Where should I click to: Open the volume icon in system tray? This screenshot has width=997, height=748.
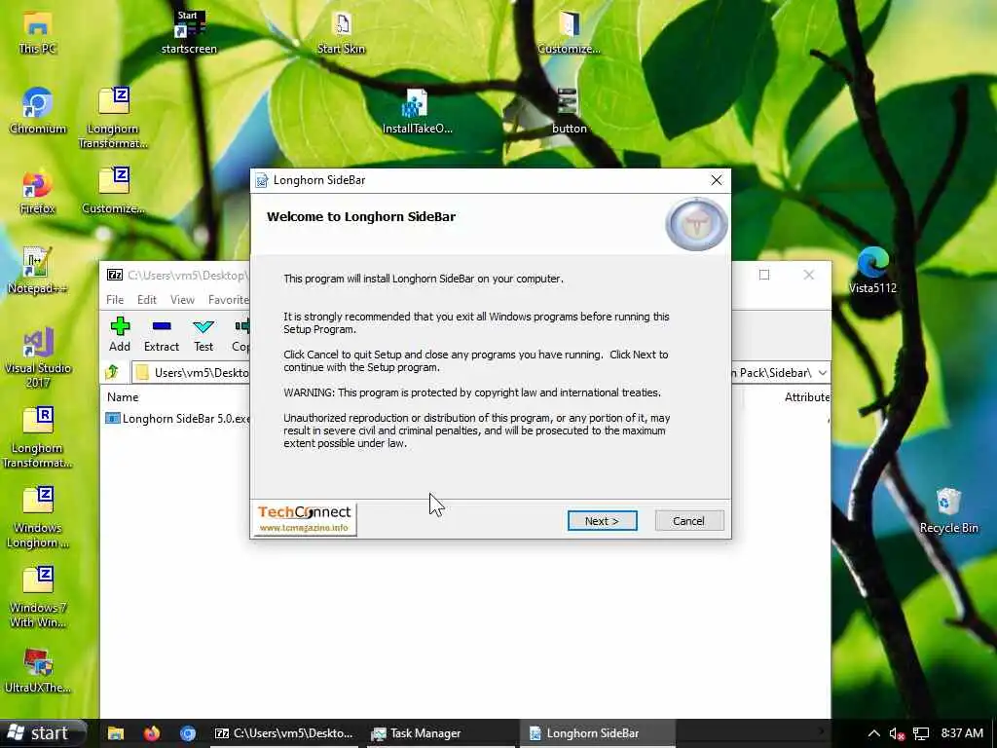tap(897, 733)
